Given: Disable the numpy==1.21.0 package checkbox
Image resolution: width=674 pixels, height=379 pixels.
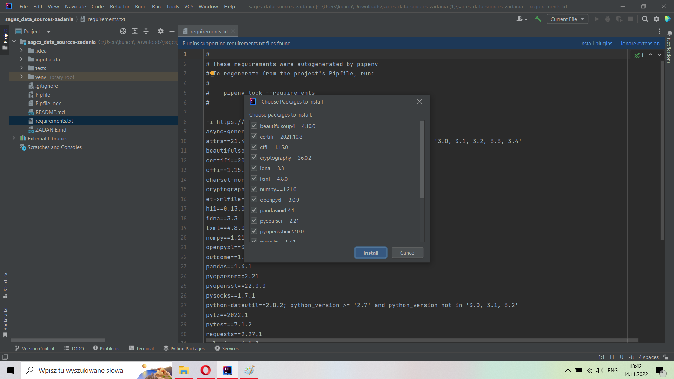Looking at the screenshot, I should point(254,189).
